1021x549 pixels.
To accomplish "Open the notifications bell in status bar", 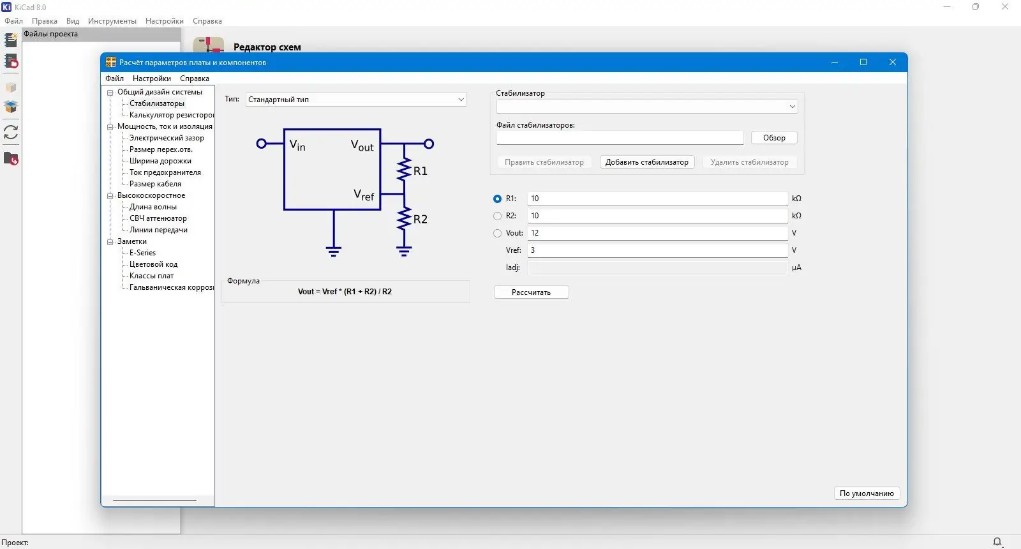I will [997, 542].
